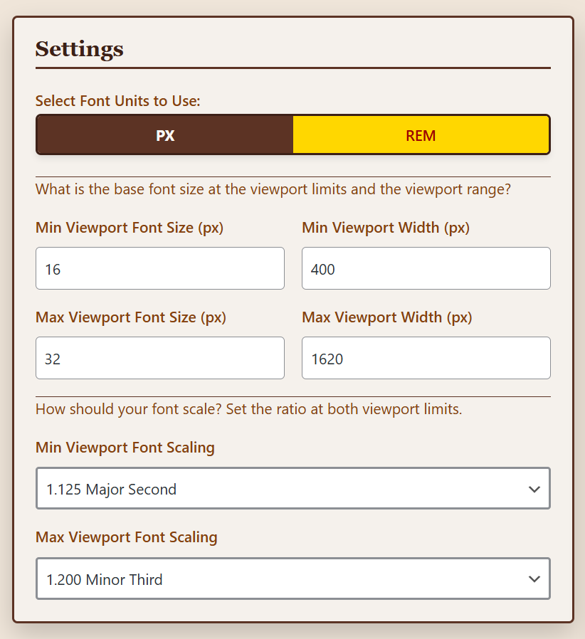Click the Max Viewport Font Scaling label
585x639 pixels.
[127, 538]
